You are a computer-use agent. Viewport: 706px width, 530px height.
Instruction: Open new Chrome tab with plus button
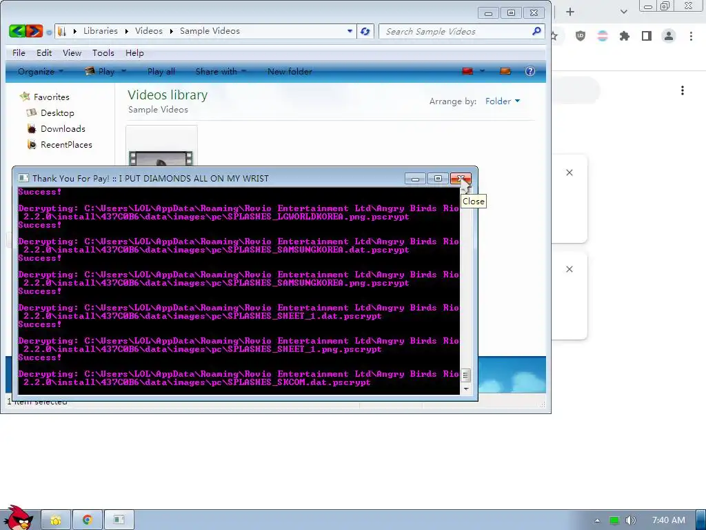tap(570, 12)
